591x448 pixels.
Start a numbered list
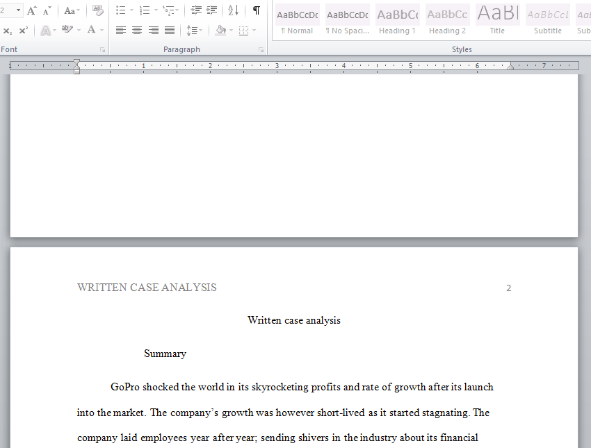[145, 10]
